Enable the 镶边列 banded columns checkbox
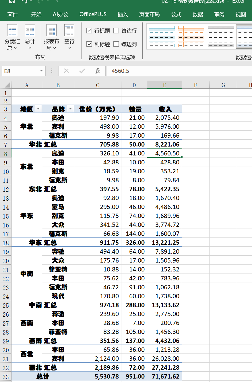Screen dimensions: 252x382 point(116,44)
